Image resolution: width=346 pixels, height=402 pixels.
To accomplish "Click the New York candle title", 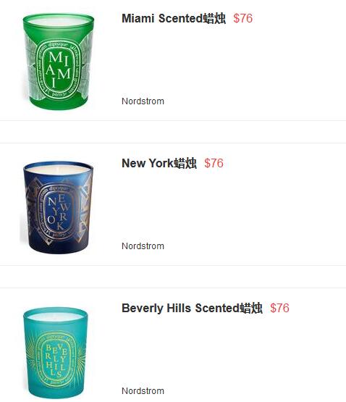I will point(159,163).
